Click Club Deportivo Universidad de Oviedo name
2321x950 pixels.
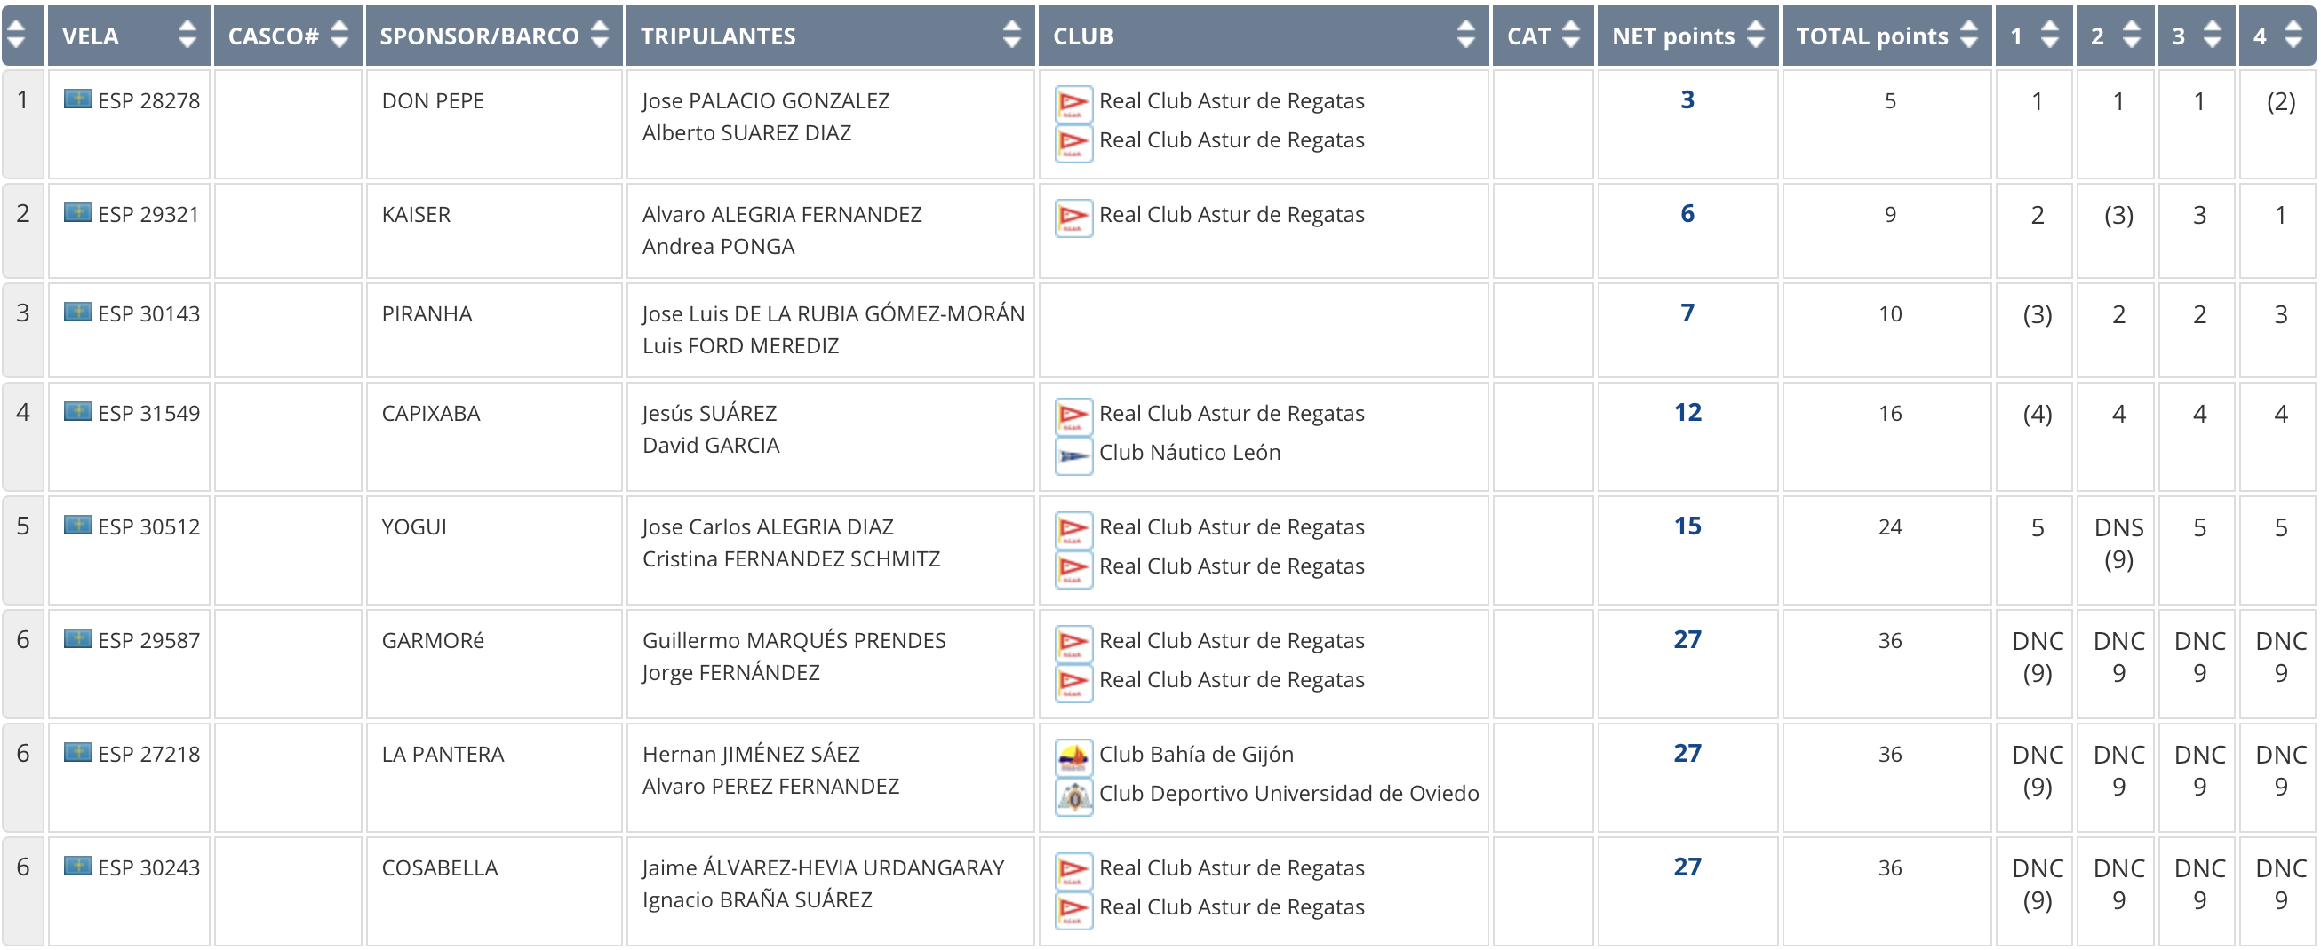pos(1288,794)
